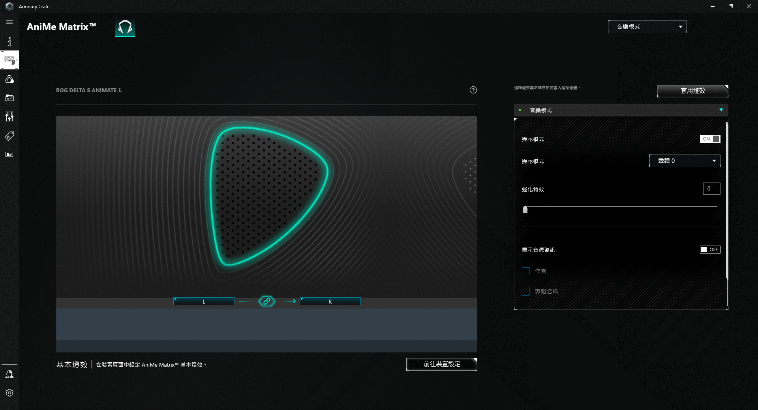This screenshot has width=758, height=410.
Task: Open the Game Library folder icon
Action: (9, 97)
